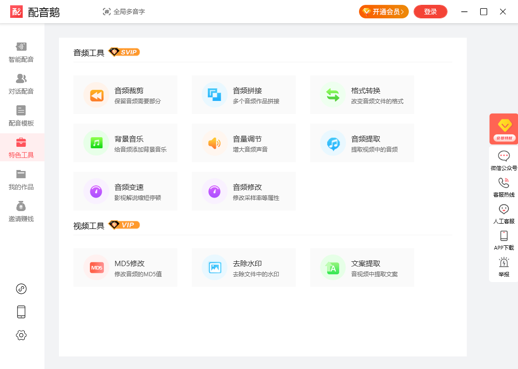
Task: Open 配音模板 in the sidebar
Action: point(21,116)
